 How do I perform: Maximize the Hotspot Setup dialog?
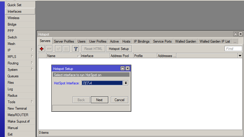pyautogui.click(x=123, y=68)
